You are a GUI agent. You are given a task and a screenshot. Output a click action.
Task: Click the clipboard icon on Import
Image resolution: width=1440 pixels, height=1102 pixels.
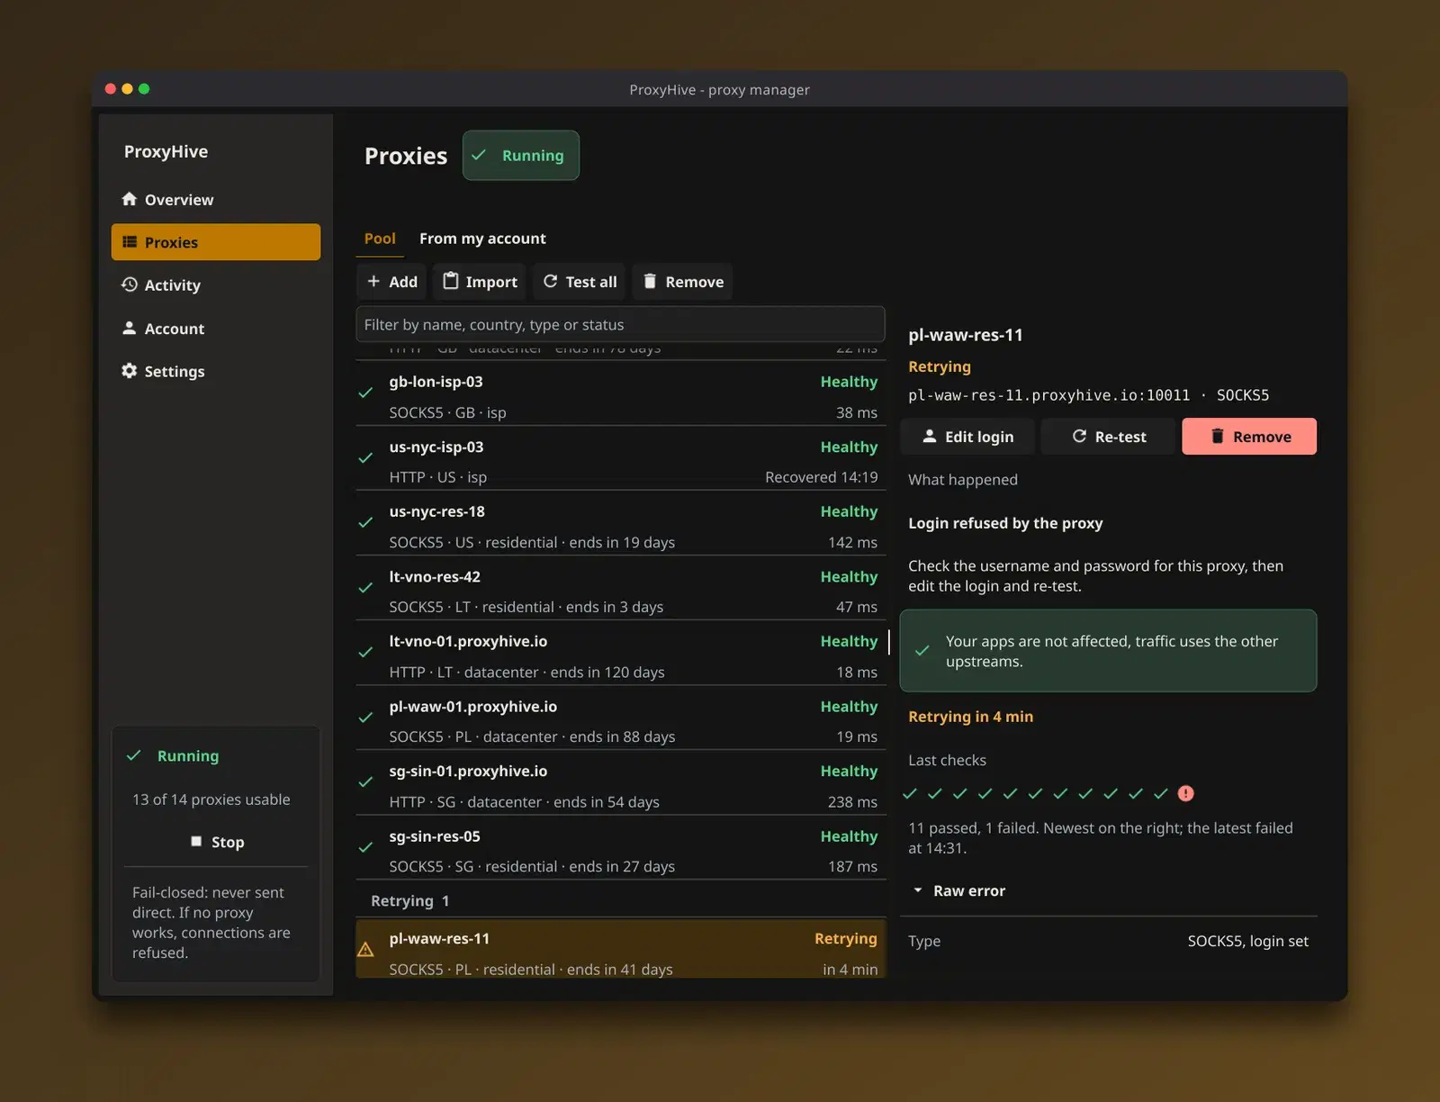[451, 281]
